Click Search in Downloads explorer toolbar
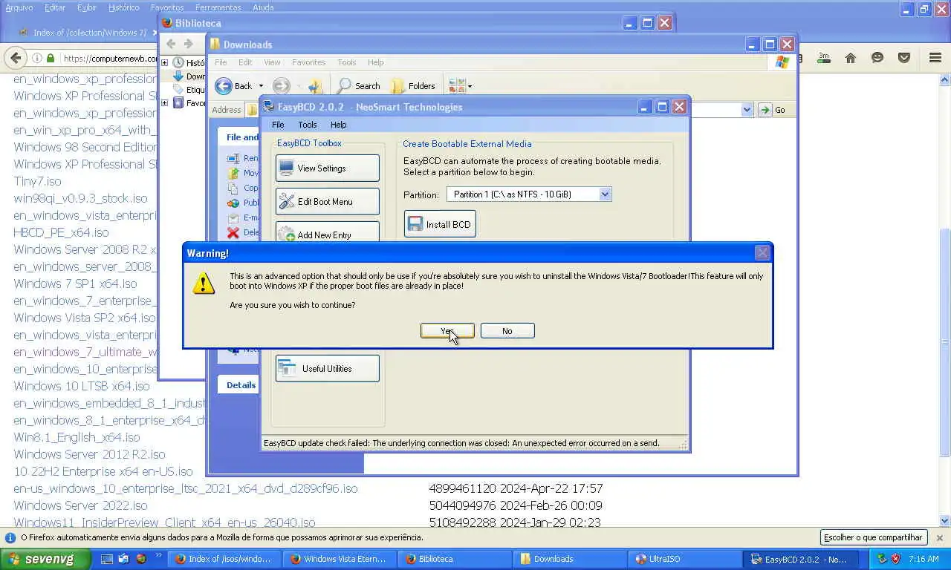 359,86
